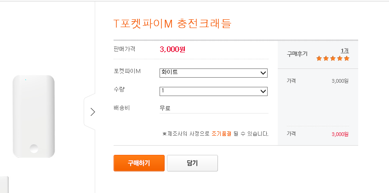Click the last orange rating star
This screenshot has height=193, width=389.
(347, 58)
